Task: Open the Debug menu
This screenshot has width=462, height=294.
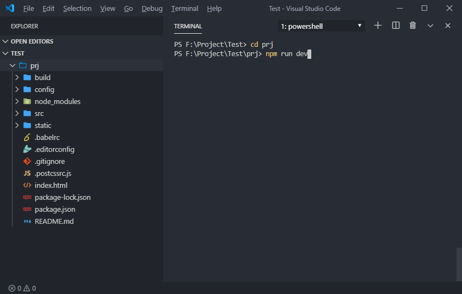Action: (152, 9)
